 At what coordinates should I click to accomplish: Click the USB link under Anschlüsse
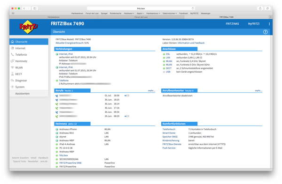coord(168,72)
